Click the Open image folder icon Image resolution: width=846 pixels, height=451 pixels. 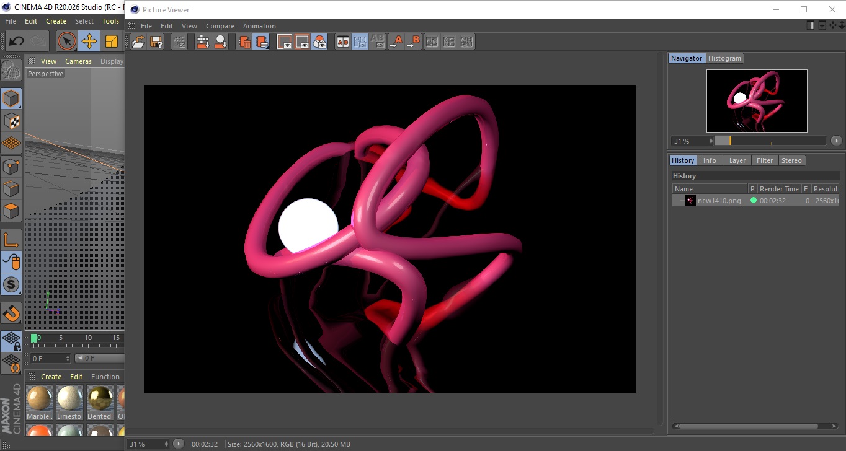click(138, 42)
